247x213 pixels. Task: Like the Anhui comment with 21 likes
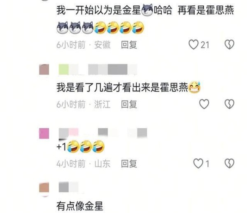coord(193,44)
